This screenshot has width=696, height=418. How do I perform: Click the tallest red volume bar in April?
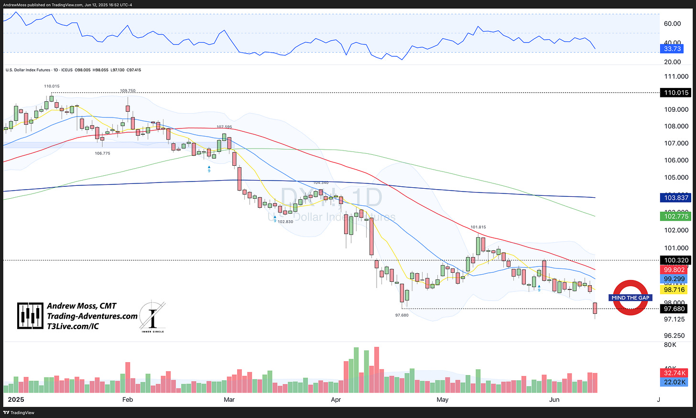coord(376,369)
